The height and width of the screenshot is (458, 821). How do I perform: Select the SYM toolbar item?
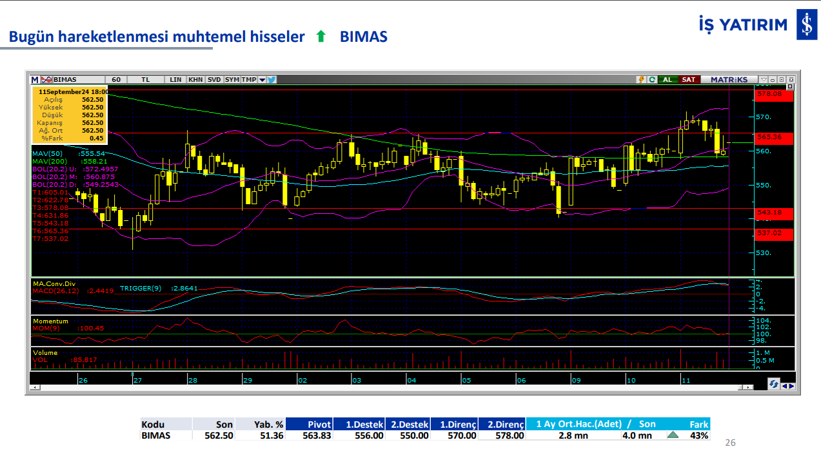tap(232, 80)
